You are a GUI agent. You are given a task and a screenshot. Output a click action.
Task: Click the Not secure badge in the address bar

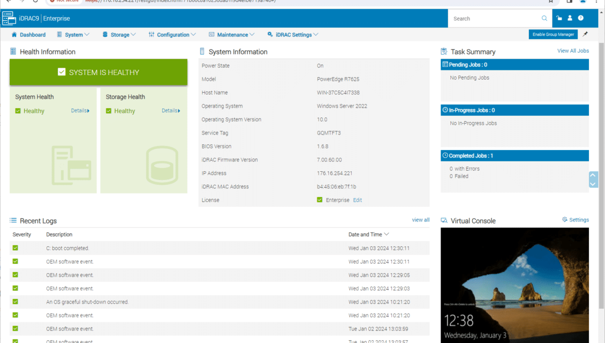coord(64,2)
